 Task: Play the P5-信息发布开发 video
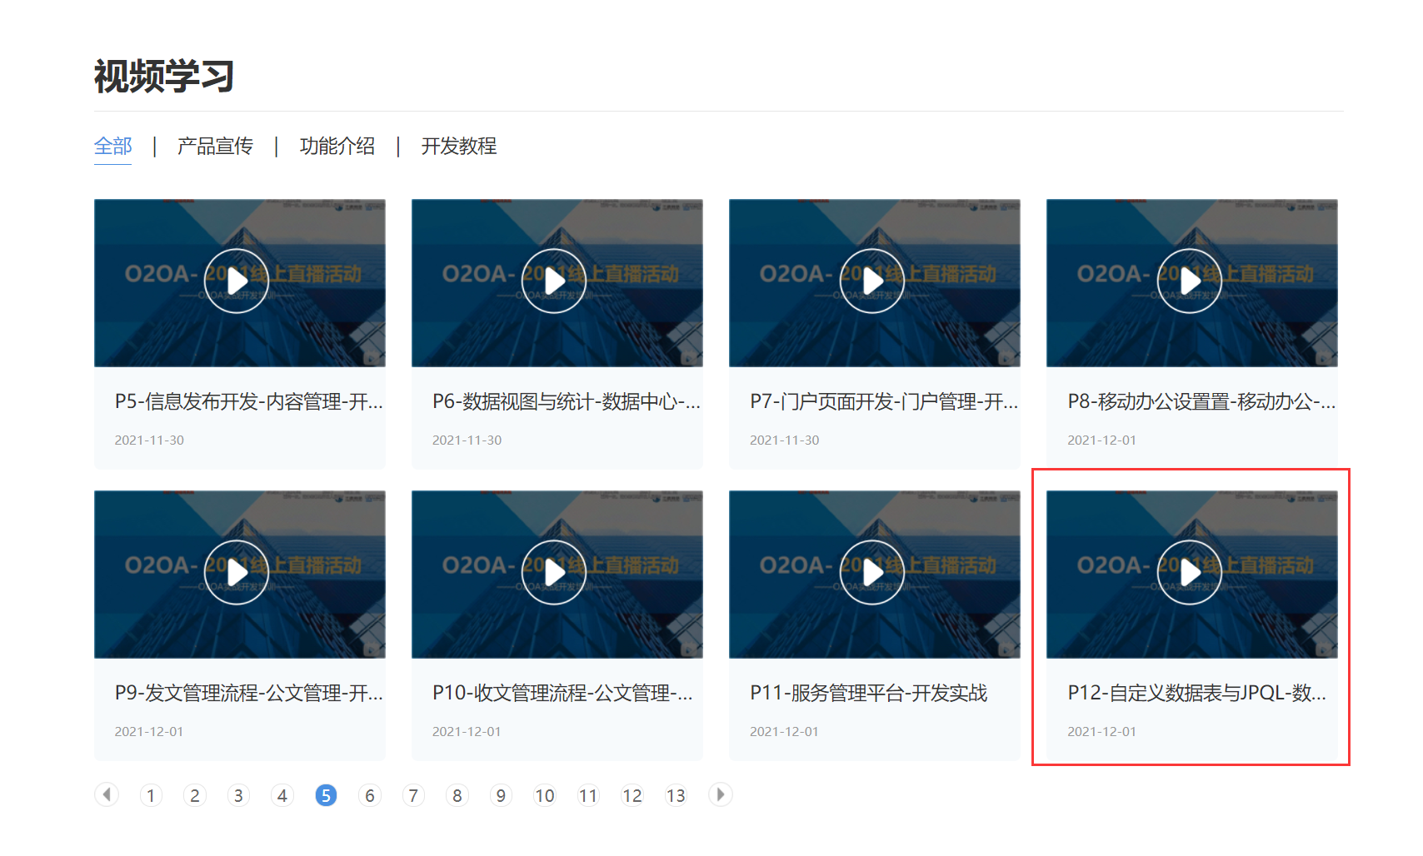point(237,281)
